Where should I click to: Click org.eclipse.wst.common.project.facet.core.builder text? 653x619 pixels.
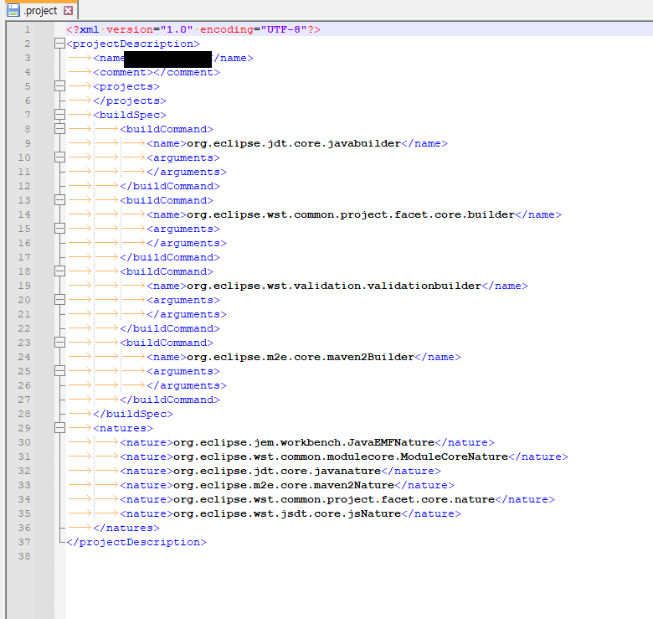(x=351, y=215)
